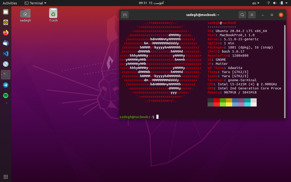This screenshot has height=182, width=291.
Task: Open the sadegh home folder on desktop
Action: point(25,15)
